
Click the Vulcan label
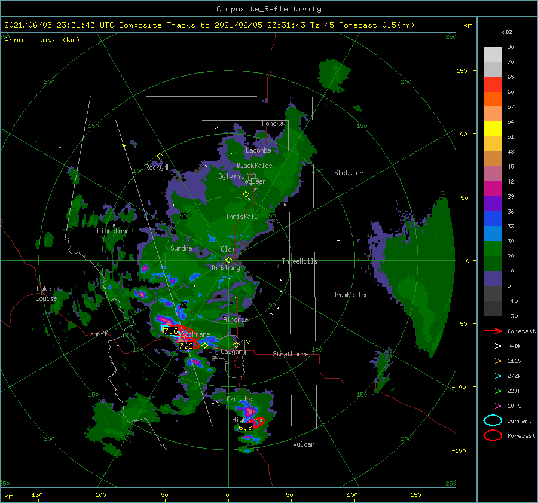(304, 444)
